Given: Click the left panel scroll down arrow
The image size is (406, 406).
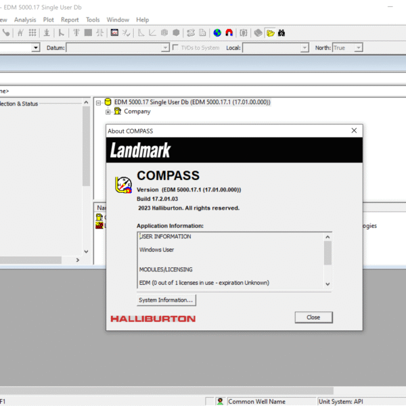Looking at the screenshot, I should click(x=86, y=252).
